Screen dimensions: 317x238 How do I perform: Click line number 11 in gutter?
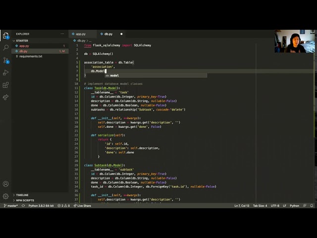tap(76, 88)
